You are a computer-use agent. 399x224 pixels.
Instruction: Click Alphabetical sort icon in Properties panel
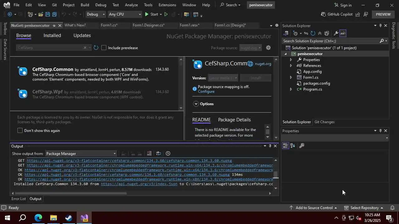293,145
